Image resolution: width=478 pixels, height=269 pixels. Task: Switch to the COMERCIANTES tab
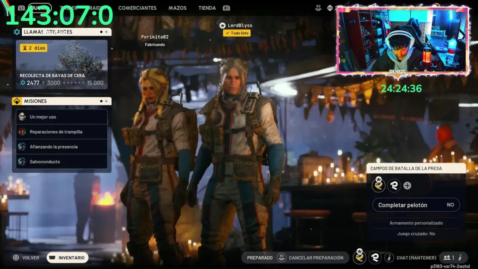click(137, 8)
